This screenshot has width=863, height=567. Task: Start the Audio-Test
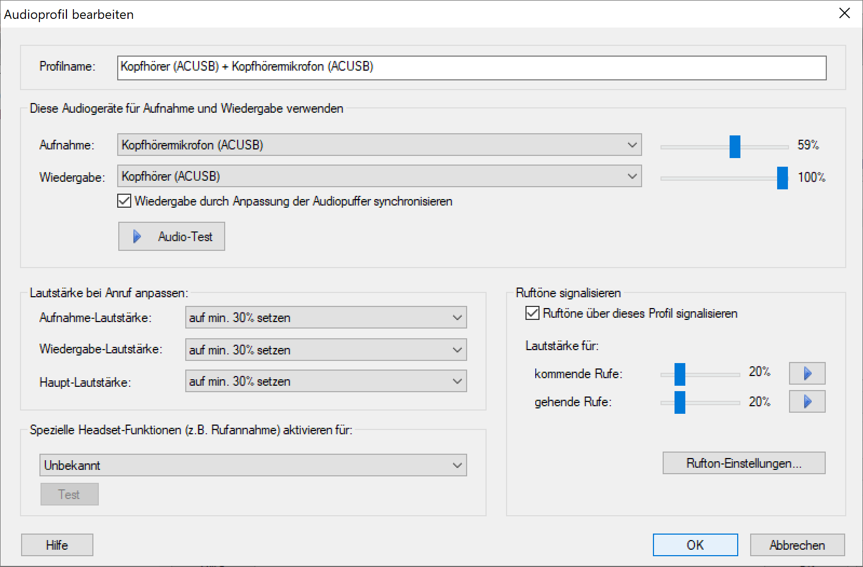click(172, 236)
